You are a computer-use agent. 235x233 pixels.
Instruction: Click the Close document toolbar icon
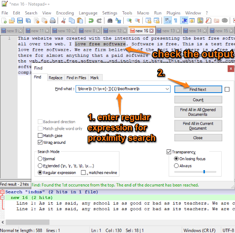coord(37,21)
